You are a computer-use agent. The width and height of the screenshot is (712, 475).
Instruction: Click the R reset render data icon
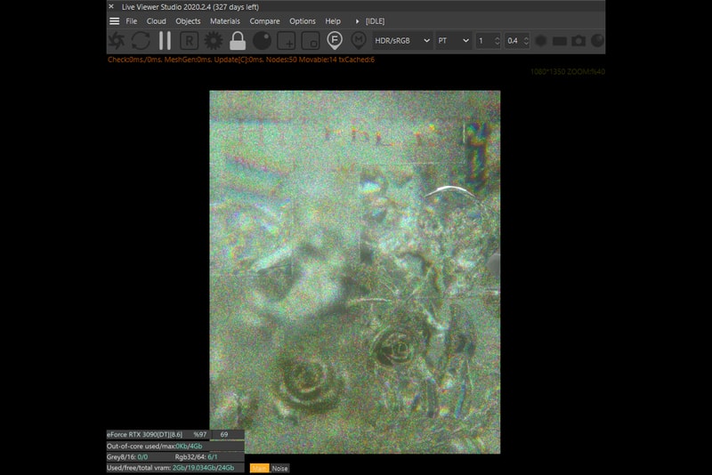point(189,41)
